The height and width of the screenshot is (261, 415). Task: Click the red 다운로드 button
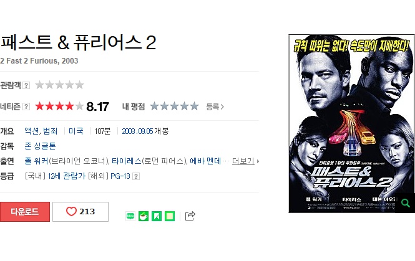(25, 212)
